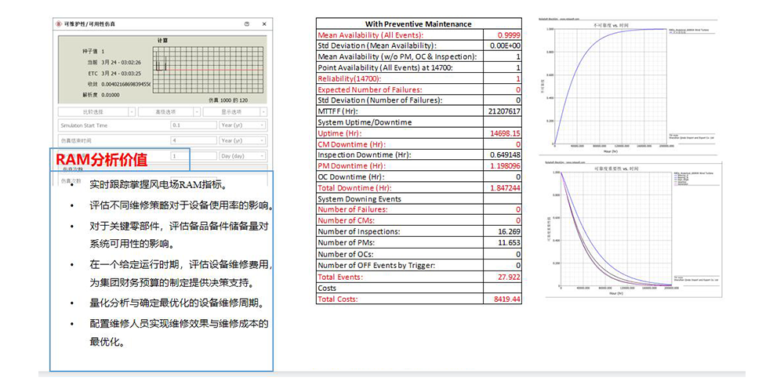
Task: Click the 27.922 value cell
Action: point(503,277)
